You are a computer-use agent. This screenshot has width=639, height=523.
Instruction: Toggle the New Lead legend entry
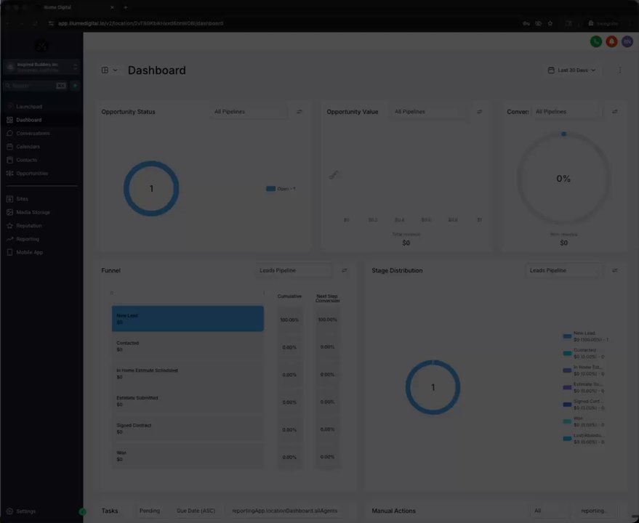click(x=586, y=336)
